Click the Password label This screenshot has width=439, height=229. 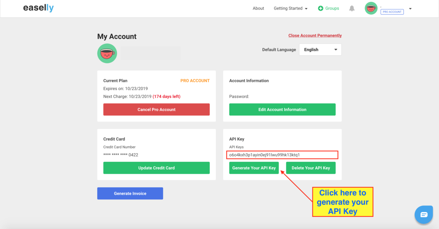pyautogui.click(x=239, y=97)
